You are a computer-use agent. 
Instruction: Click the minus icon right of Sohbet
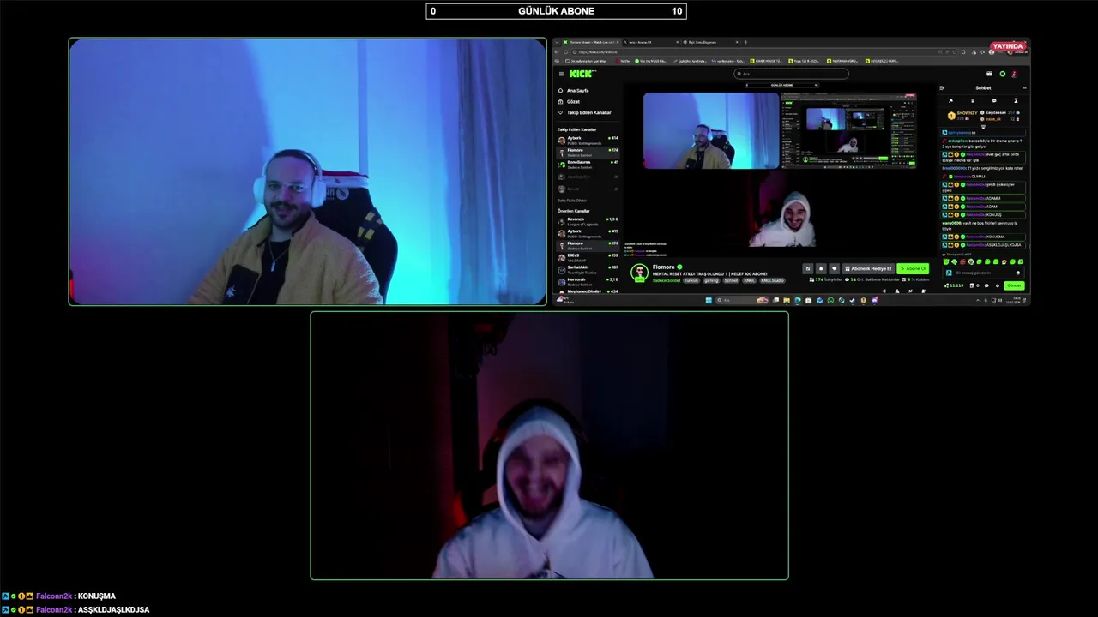pyautogui.click(x=1024, y=88)
